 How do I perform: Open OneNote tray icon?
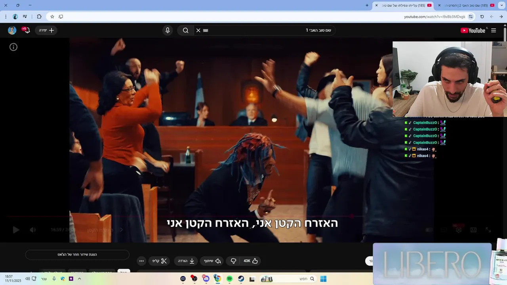tap(71, 279)
